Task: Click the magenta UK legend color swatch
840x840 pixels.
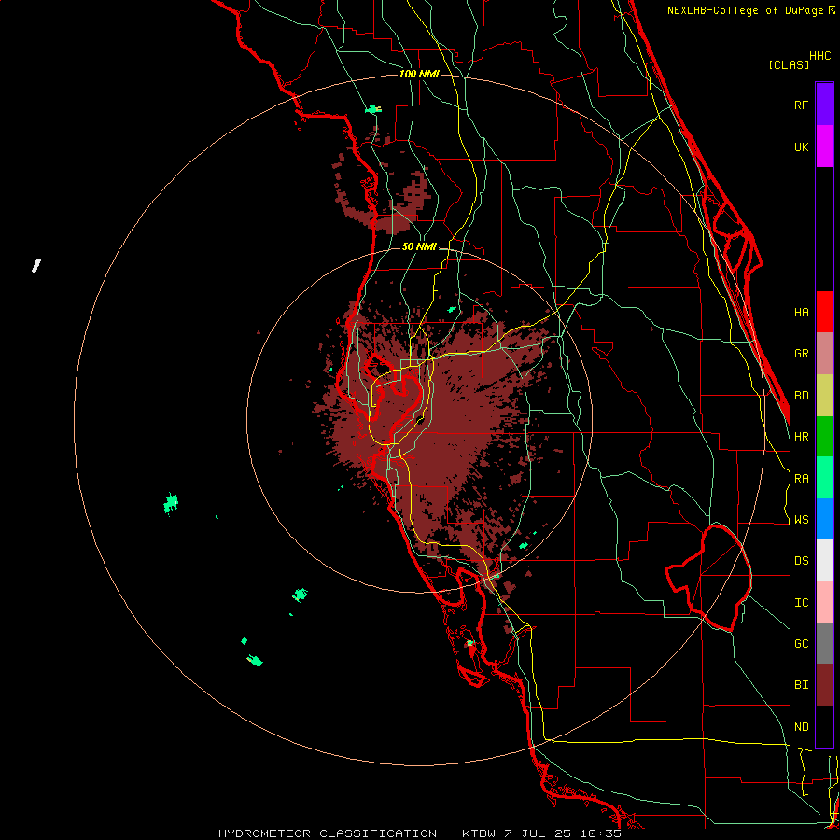Action: [824, 147]
